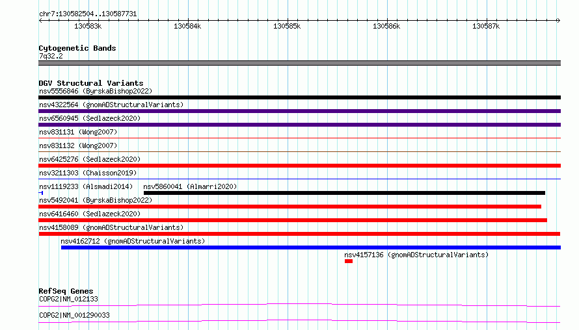The height and width of the screenshot is (330, 579).
Task: Open variant nsv6416460 (Sedlazeck2020) label
Action: pos(90,214)
